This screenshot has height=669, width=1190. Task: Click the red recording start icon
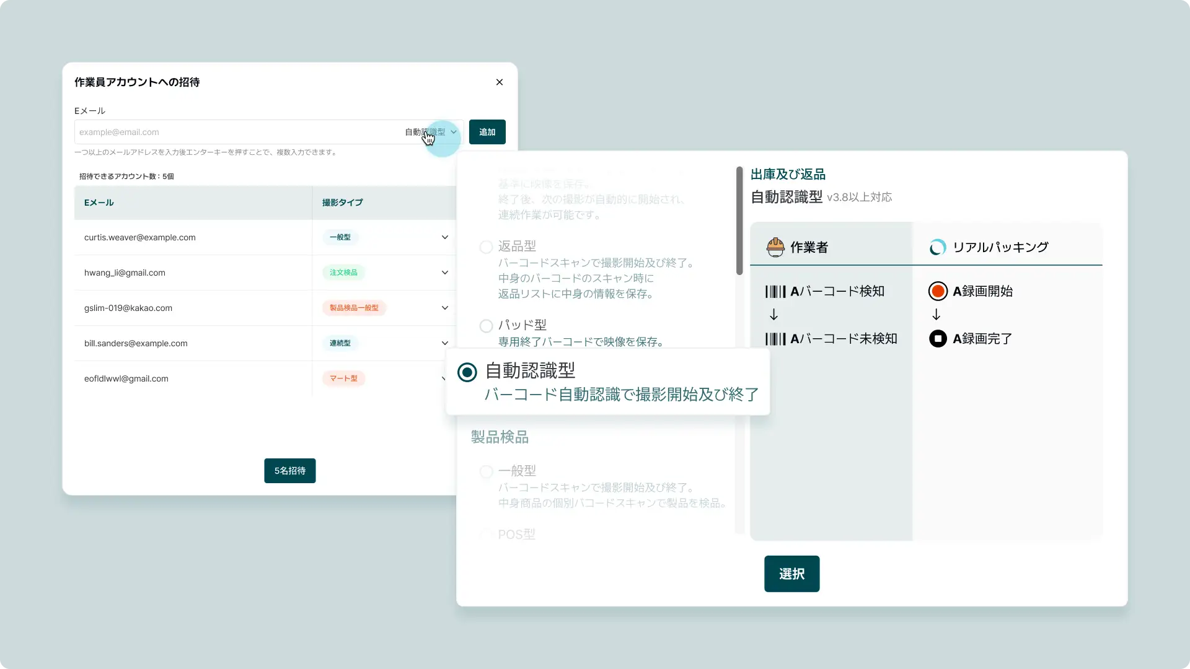click(938, 291)
